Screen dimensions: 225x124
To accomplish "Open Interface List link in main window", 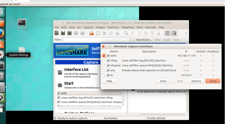I will [x=76, y=70].
